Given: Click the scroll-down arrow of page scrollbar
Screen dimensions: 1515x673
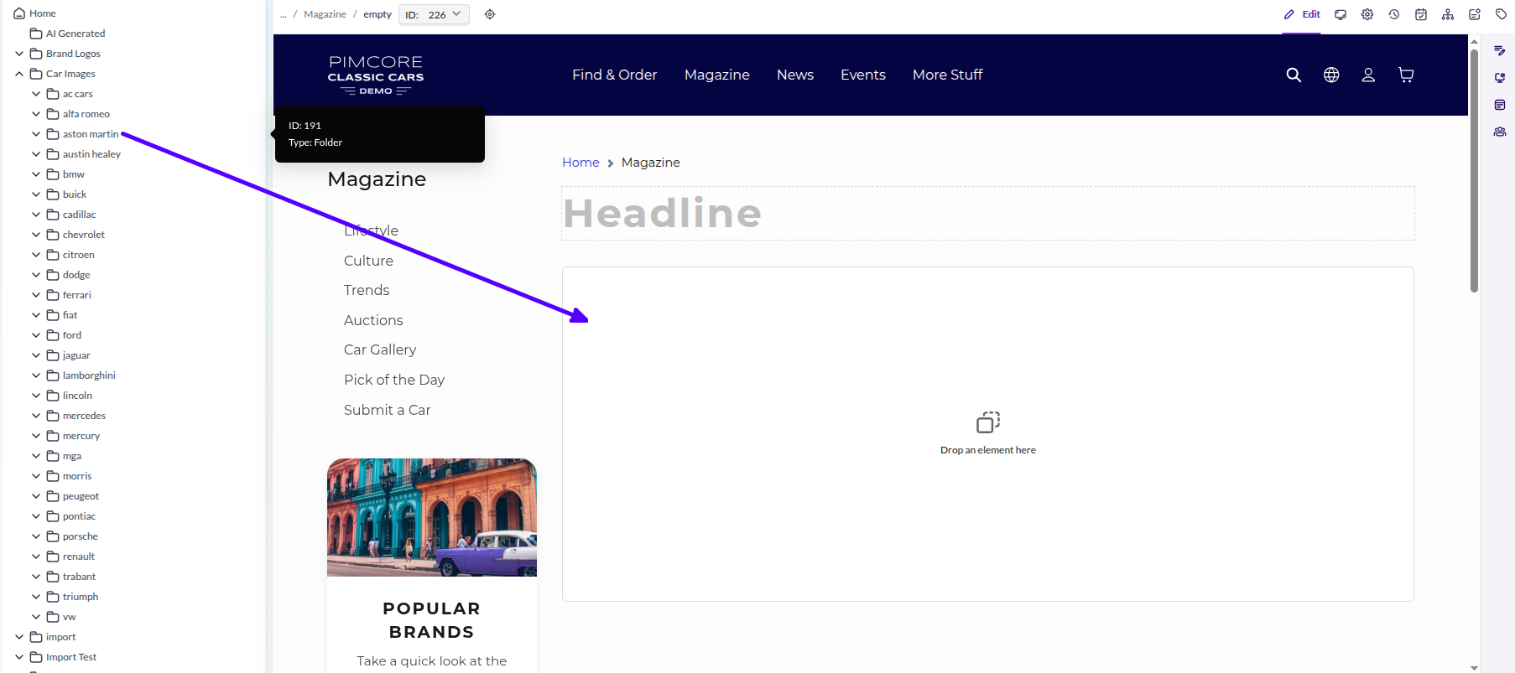Looking at the screenshot, I should (x=1474, y=668).
